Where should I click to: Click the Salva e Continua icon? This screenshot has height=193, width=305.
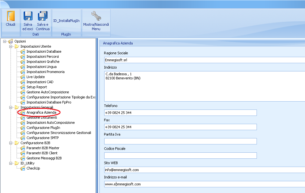[x=43, y=16]
